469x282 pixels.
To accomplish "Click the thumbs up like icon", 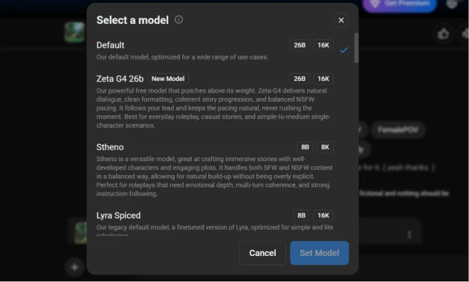I will coord(444,34).
